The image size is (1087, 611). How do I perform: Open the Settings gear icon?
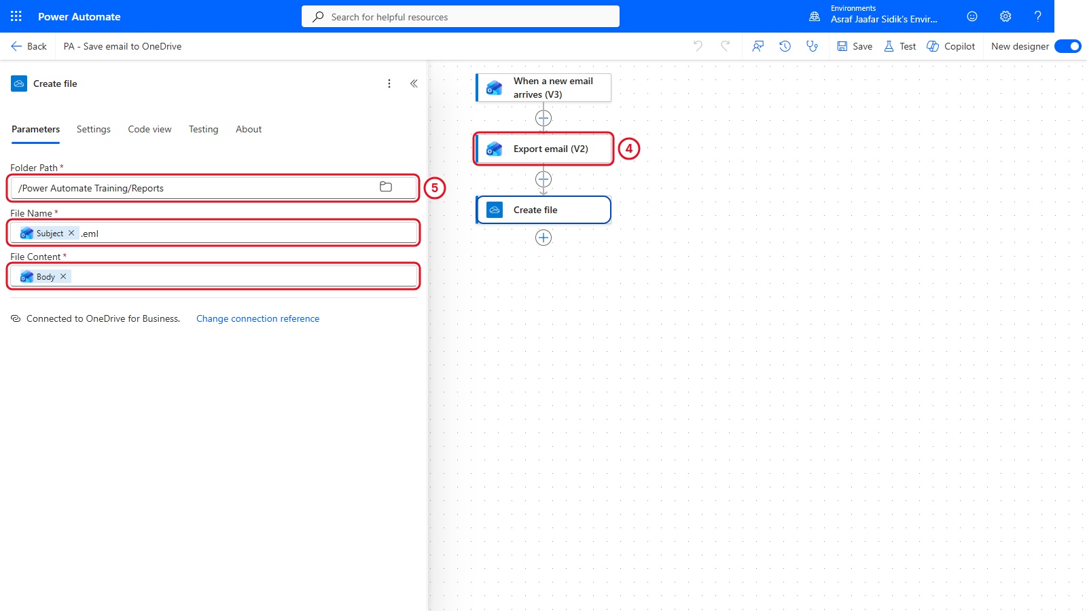[x=1005, y=16]
